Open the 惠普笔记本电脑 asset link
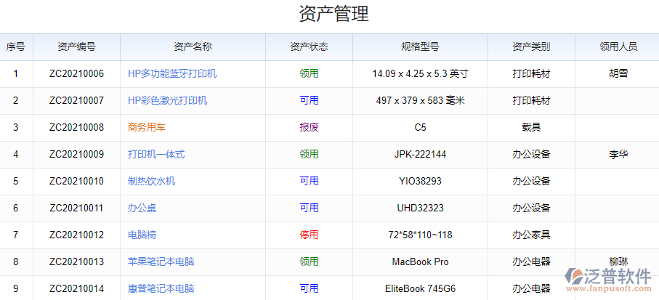 pyautogui.click(x=161, y=288)
